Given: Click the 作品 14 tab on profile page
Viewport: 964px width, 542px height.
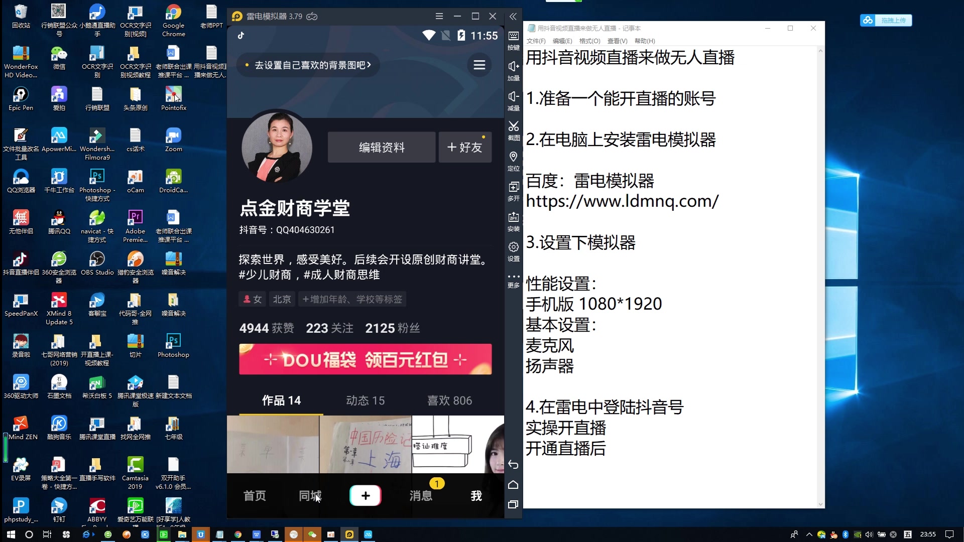Looking at the screenshot, I should [x=281, y=399].
